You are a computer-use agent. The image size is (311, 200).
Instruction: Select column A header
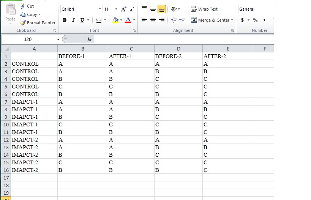34,49
